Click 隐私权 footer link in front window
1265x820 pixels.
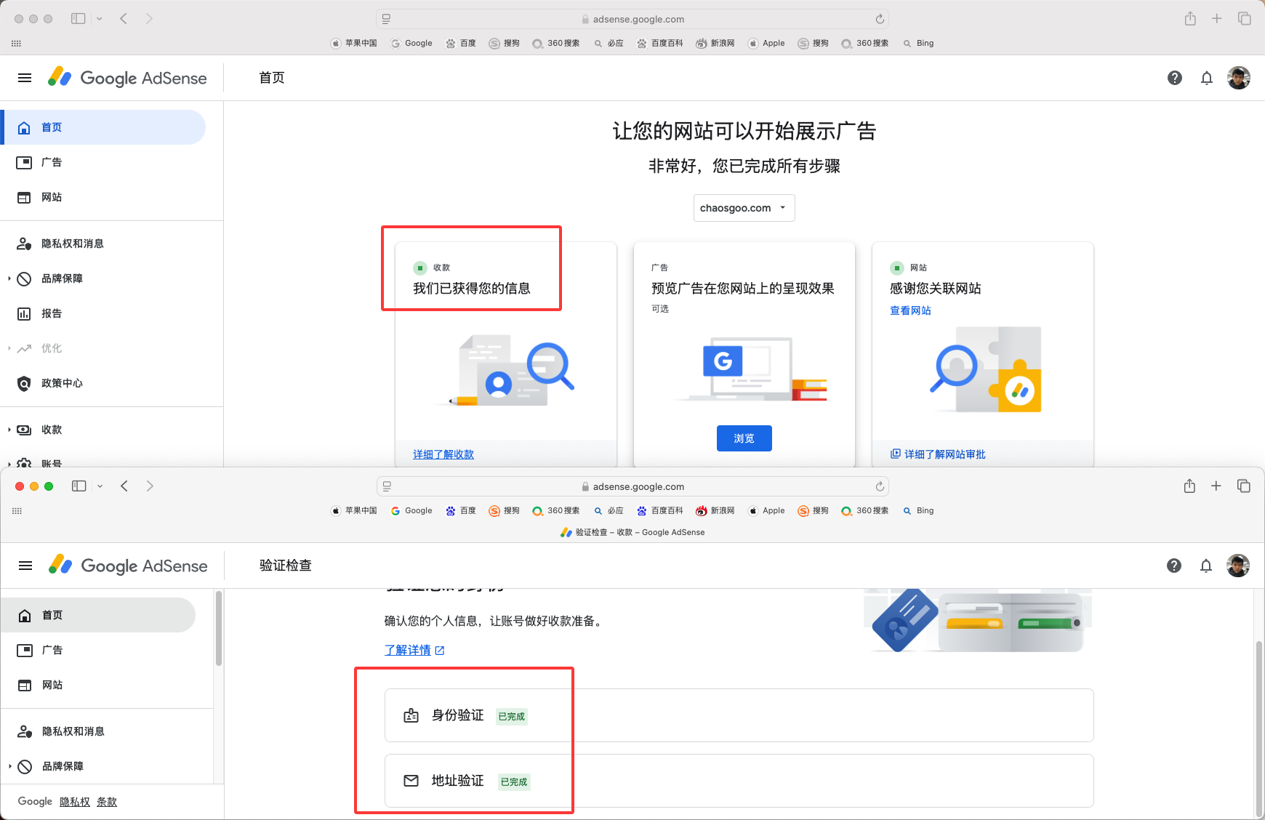75,802
